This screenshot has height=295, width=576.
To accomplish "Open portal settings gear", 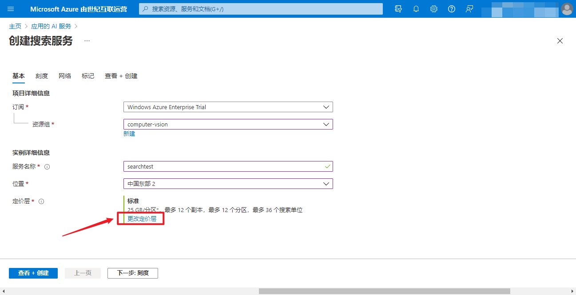I will pyautogui.click(x=434, y=9).
